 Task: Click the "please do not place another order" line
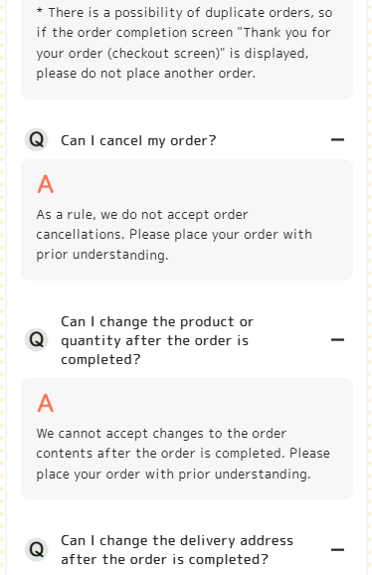145,74
